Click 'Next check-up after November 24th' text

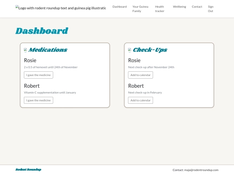click(151, 67)
